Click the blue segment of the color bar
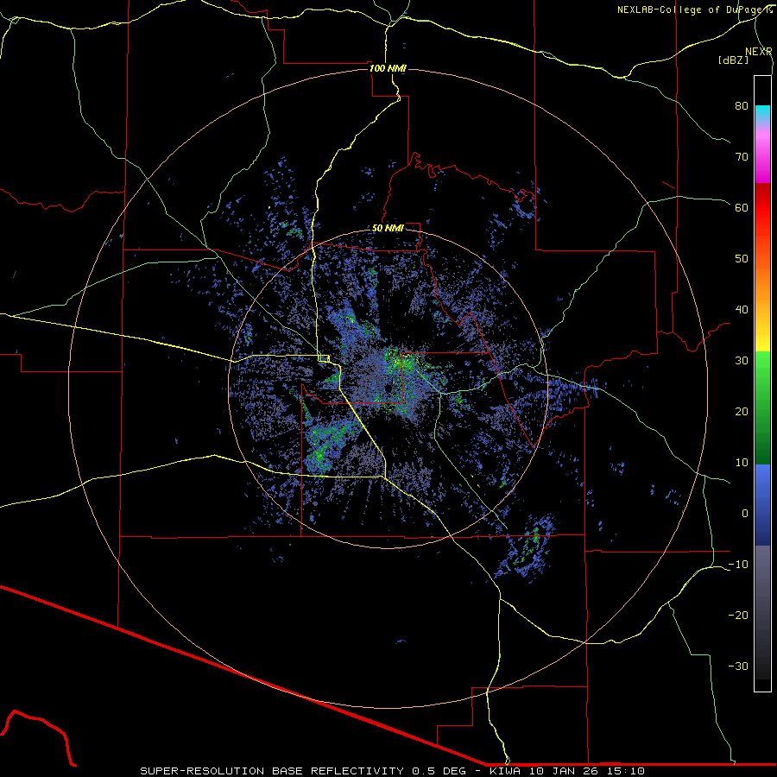777x777 pixels. [x=762, y=505]
